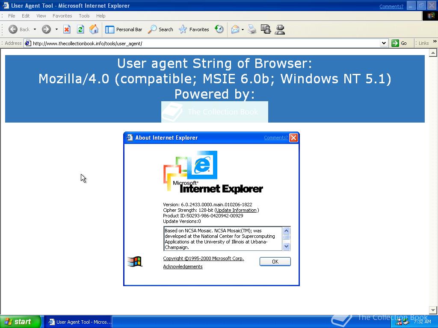Open the Back history dropdown arrow
The image size is (438, 328).
(x=35, y=29)
